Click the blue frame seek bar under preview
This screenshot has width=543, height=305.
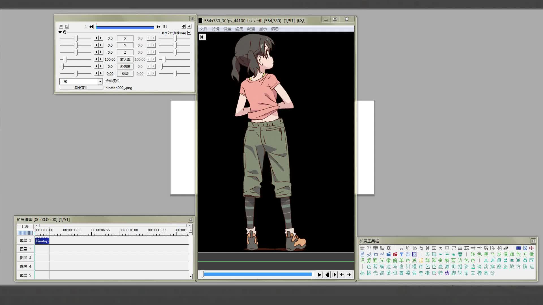click(257, 274)
